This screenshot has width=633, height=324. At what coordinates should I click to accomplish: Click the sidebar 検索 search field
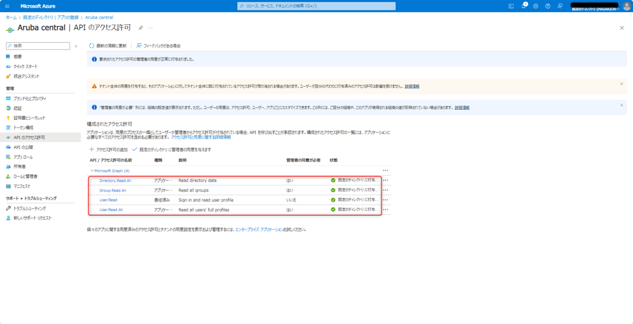(x=38, y=46)
